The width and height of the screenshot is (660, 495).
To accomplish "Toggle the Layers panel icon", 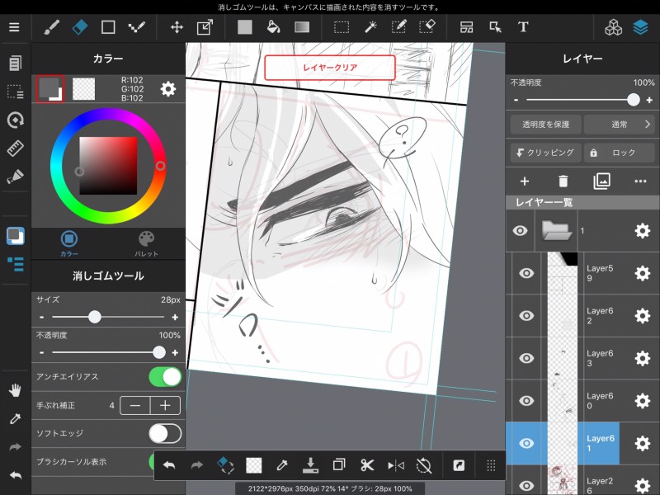I will pyautogui.click(x=641, y=27).
